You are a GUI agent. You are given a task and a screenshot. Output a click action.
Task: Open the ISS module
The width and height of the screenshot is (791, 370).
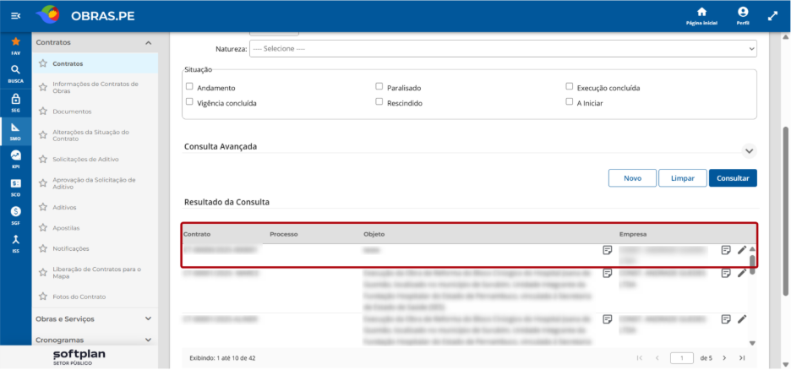pos(16,243)
